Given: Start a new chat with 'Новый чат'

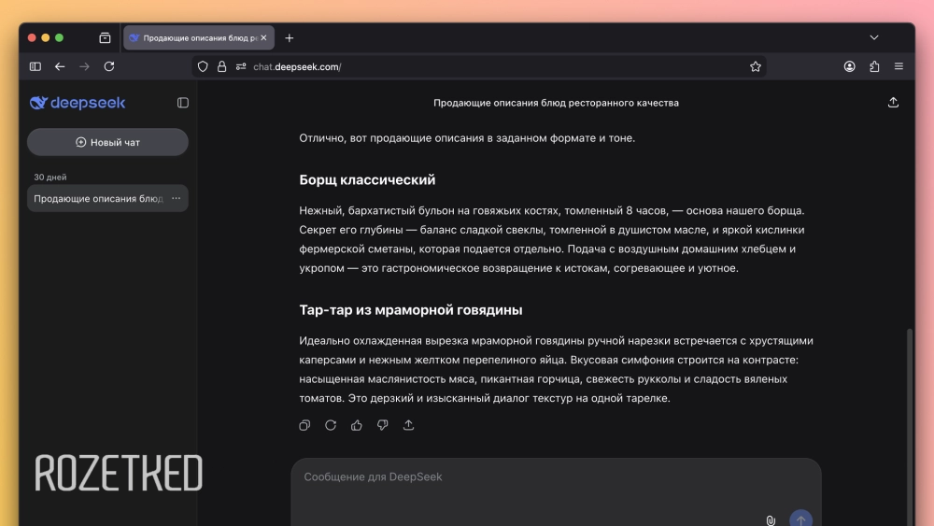Looking at the screenshot, I should (x=107, y=142).
